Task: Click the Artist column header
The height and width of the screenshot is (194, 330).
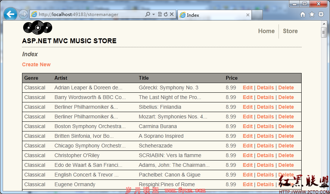Action: pos(60,78)
